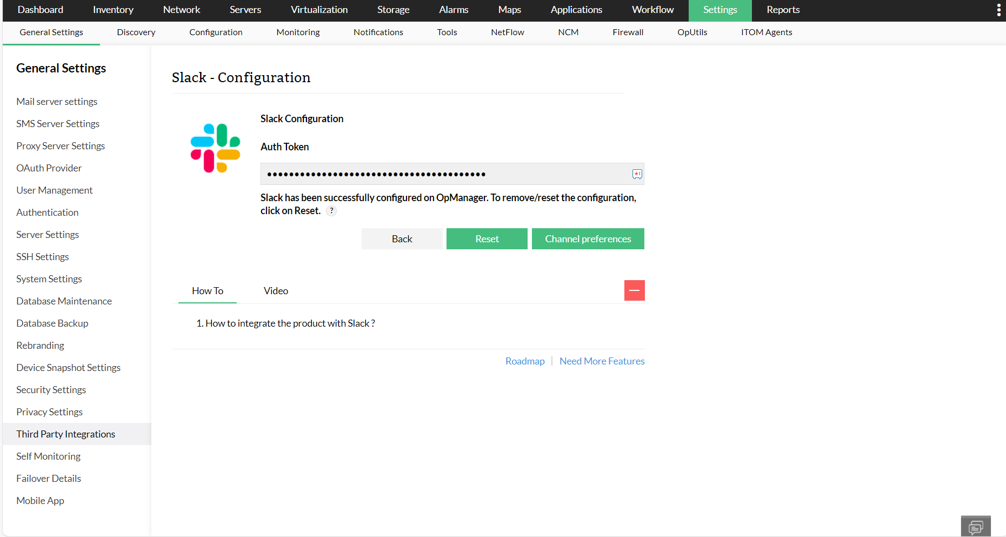
Task: Open the Maps menu
Action: click(x=510, y=10)
